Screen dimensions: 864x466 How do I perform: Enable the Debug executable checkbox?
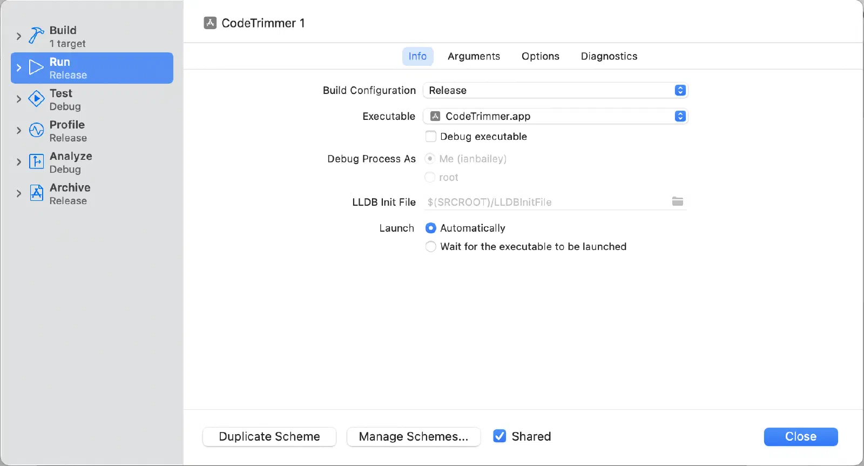coord(430,136)
